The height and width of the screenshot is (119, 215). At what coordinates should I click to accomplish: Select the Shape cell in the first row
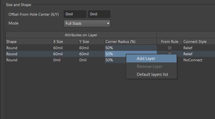[12, 48]
